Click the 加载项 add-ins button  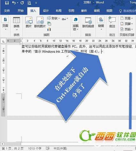[x=75, y=23]
